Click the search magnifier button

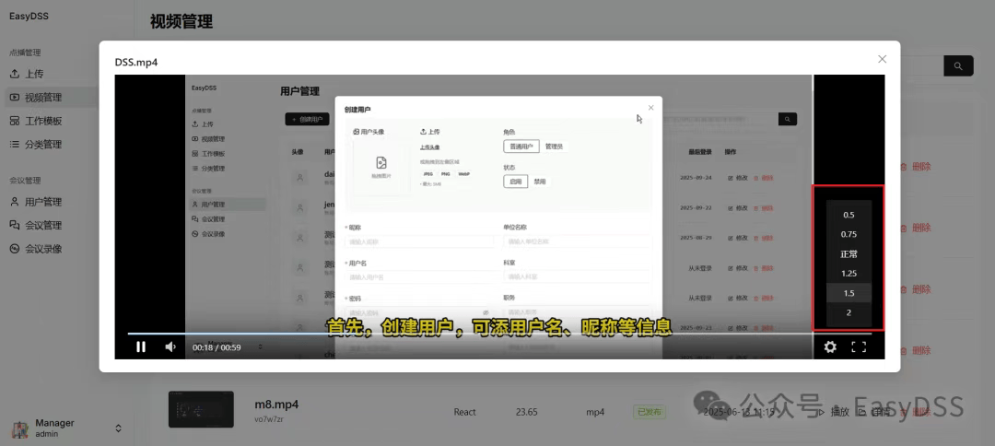958,66
